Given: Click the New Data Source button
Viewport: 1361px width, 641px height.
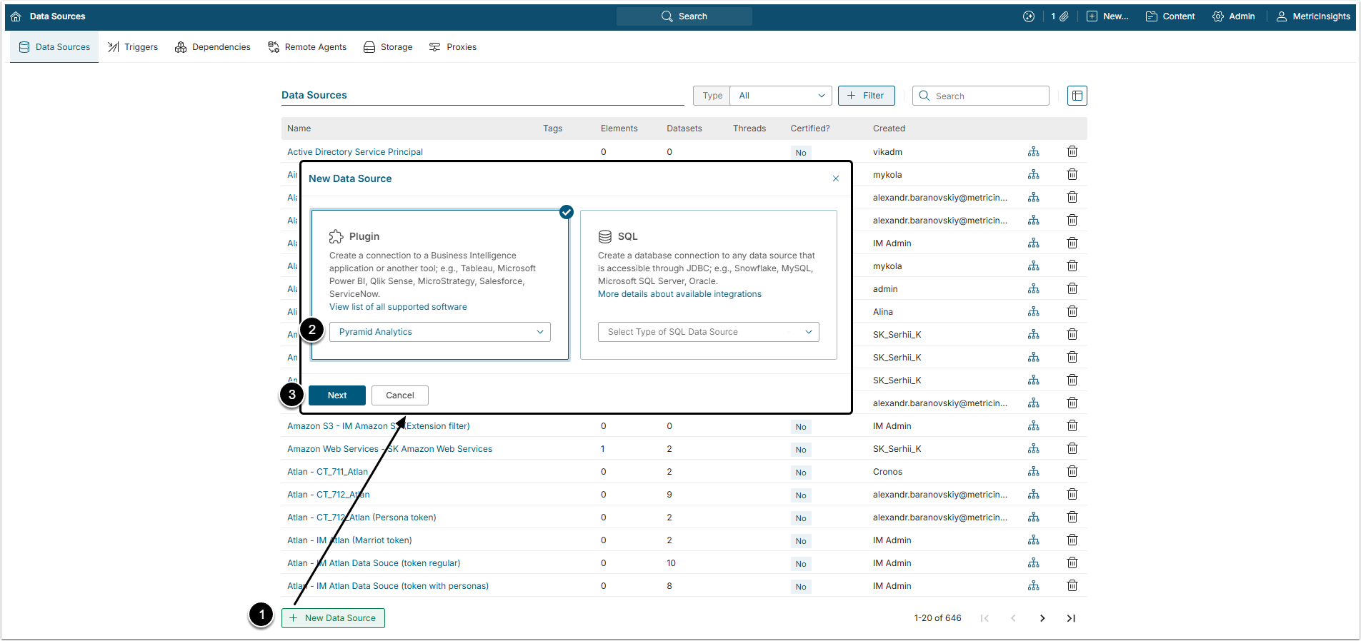Looking at the screenshot, I should coord(333,618).
